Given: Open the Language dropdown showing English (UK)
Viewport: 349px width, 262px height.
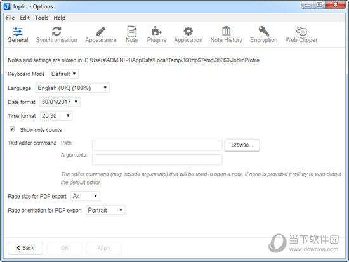Looking at the screenshot, I should [72, 88].
